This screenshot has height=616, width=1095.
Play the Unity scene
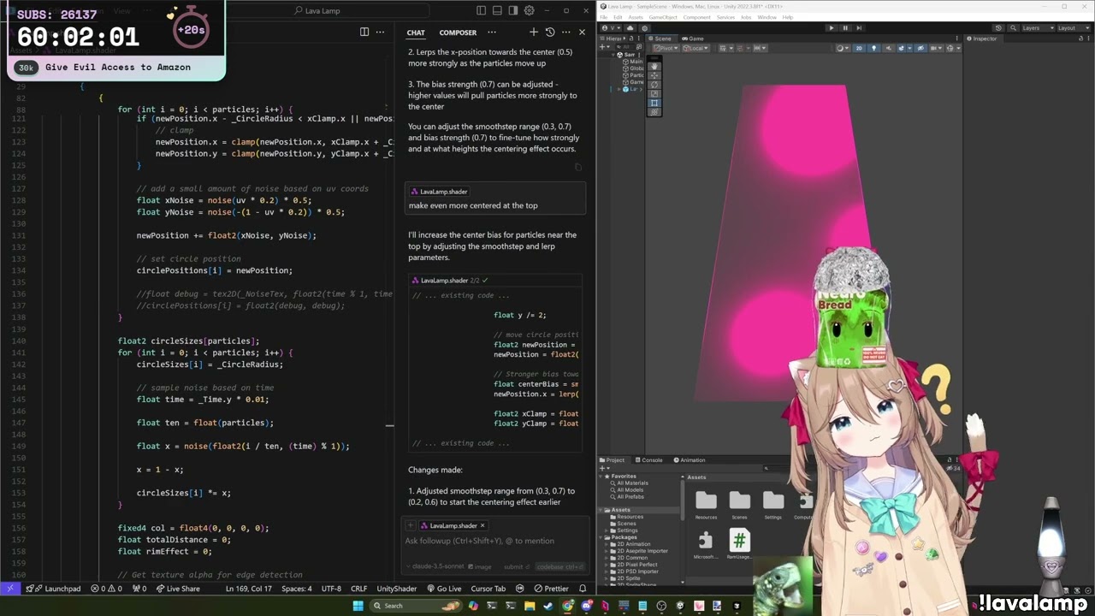tap(831, 27)
